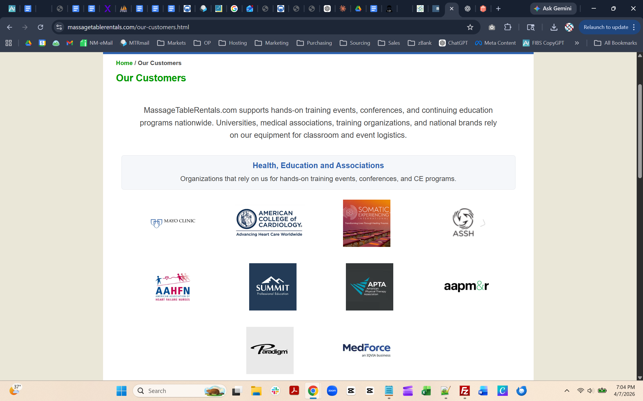Open the Extensions puzzle icon
643x401 pixels.
(x=508, y=27)
